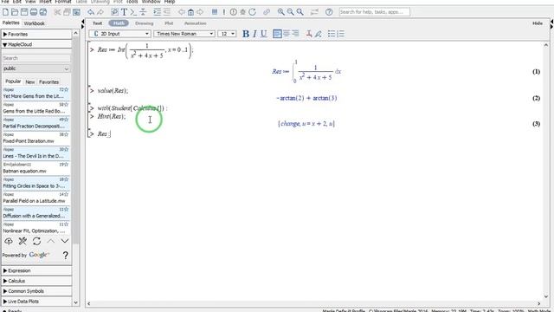Click the Redo arrow icon
This screenshot has width=554, height=312.
point(100,12)
